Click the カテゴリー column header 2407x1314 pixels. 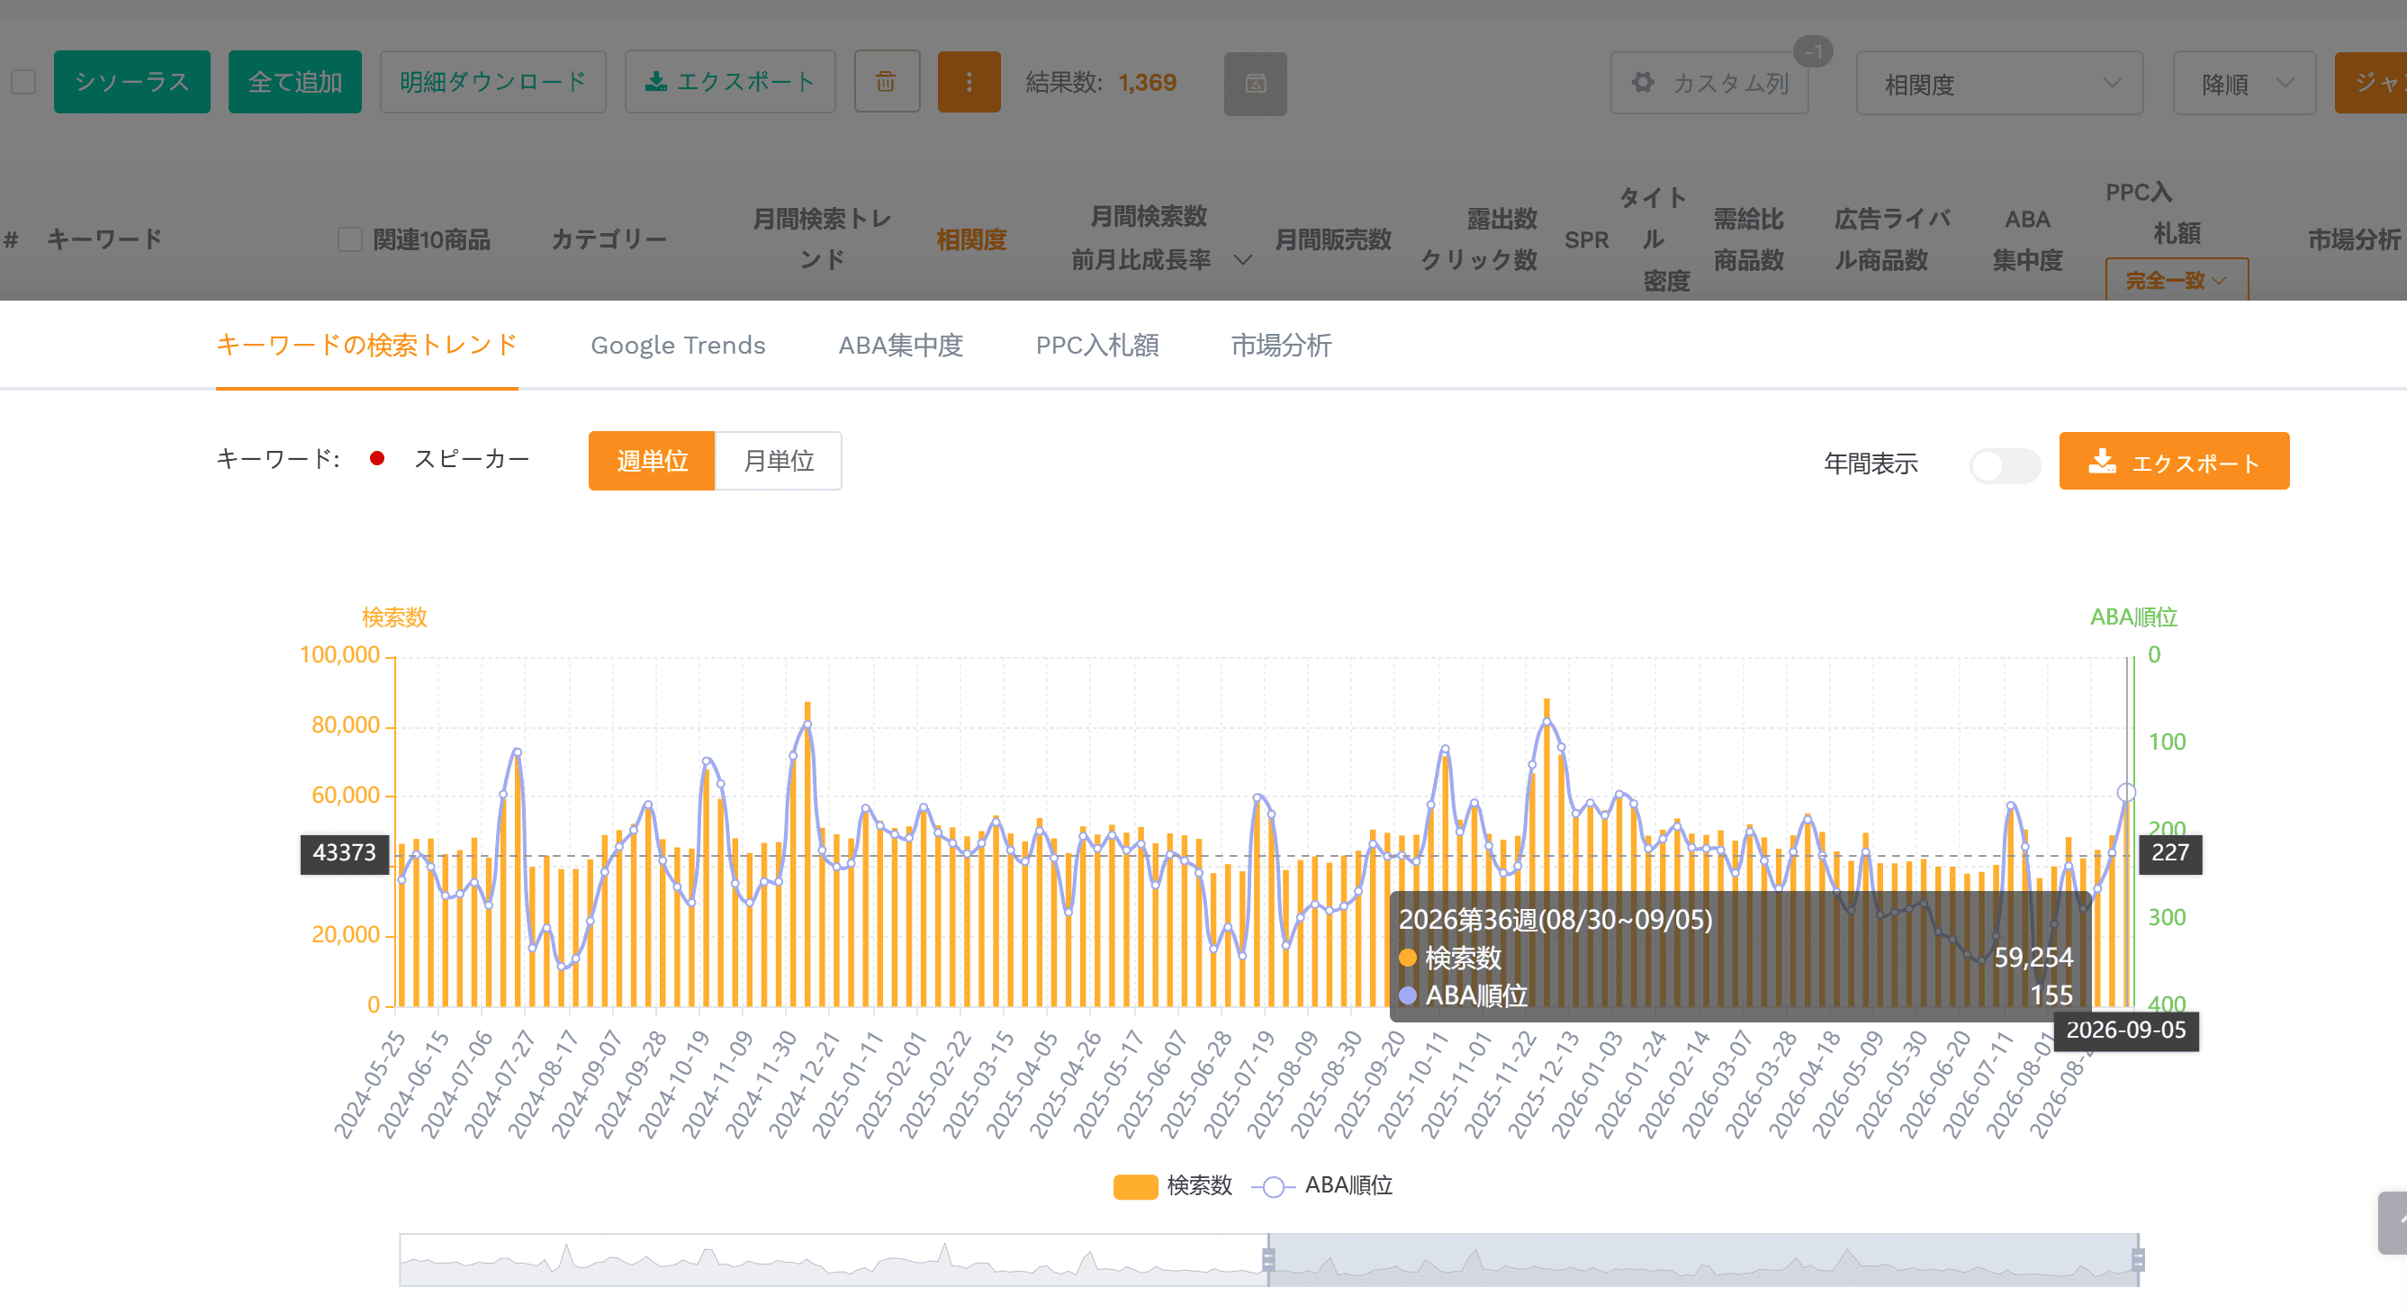pyautogui.click(x=609, y=239)
